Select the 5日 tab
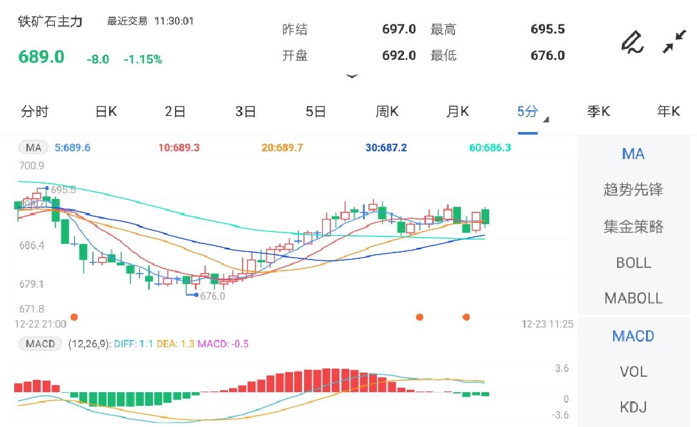 tap(316, 111)
